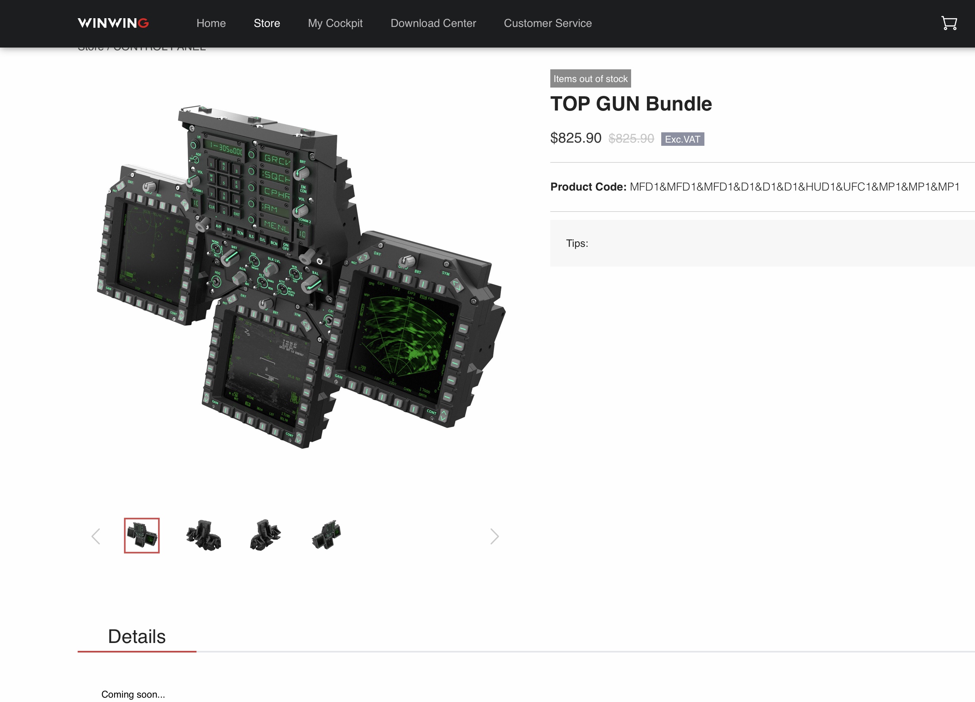Viewport: 975px width, 702px height.
Task: Click the current price $825.90
Action: [576, 138]
